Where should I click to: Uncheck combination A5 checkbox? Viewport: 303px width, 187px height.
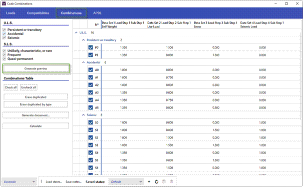click(91, 107)
